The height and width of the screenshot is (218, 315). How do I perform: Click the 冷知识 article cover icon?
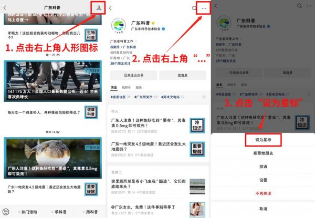tap(197, 126)
